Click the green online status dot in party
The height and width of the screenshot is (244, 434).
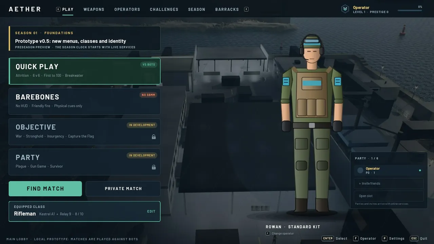coord(420,170)
